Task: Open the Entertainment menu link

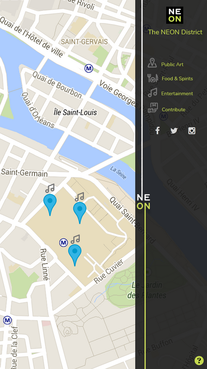Action: (177, 93)
